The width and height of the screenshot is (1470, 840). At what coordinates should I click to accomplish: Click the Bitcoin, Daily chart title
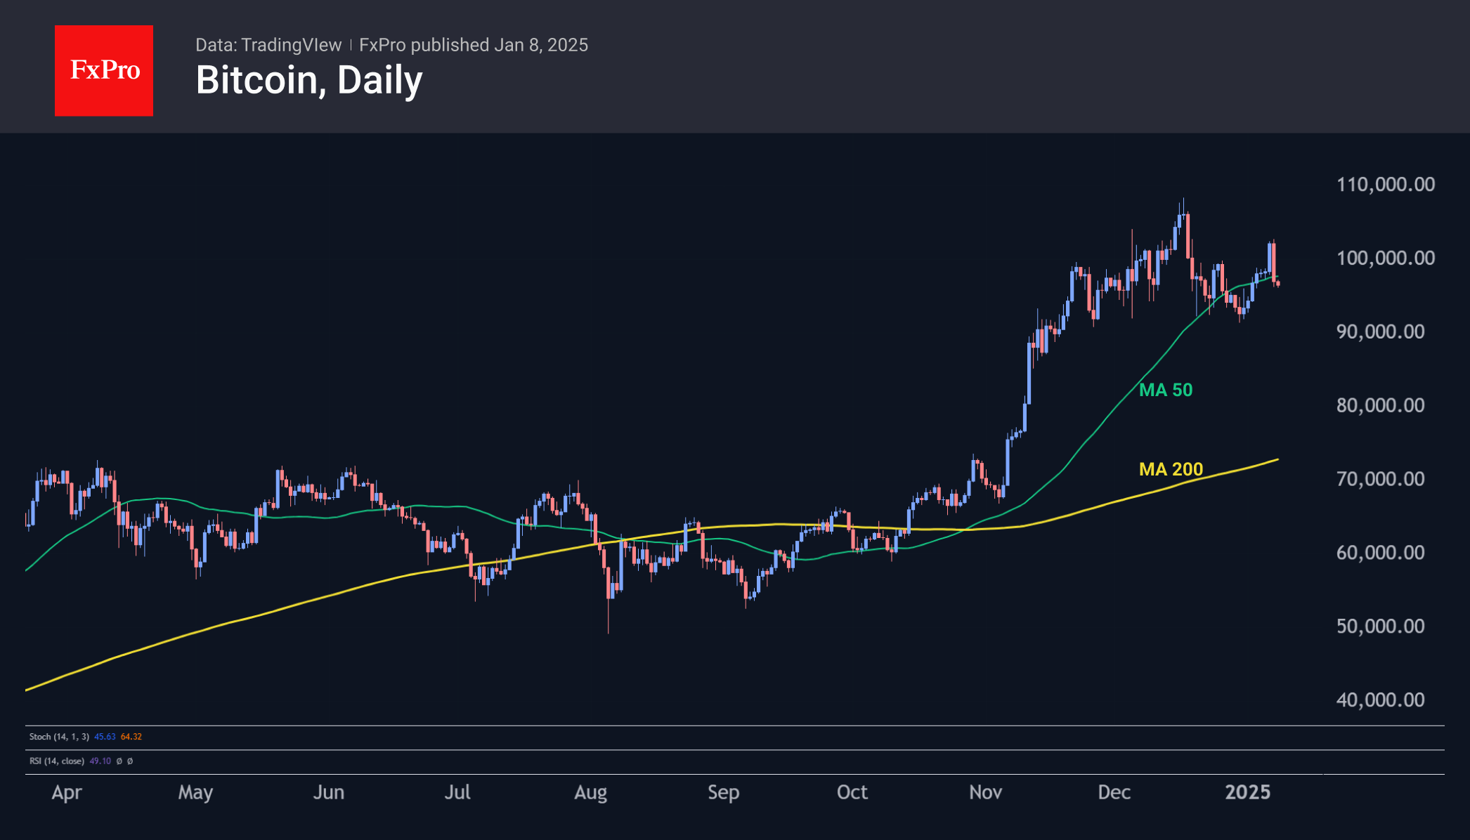click(x=309, y=80)
